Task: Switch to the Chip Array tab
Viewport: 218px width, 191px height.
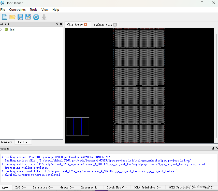Action: 75,24
